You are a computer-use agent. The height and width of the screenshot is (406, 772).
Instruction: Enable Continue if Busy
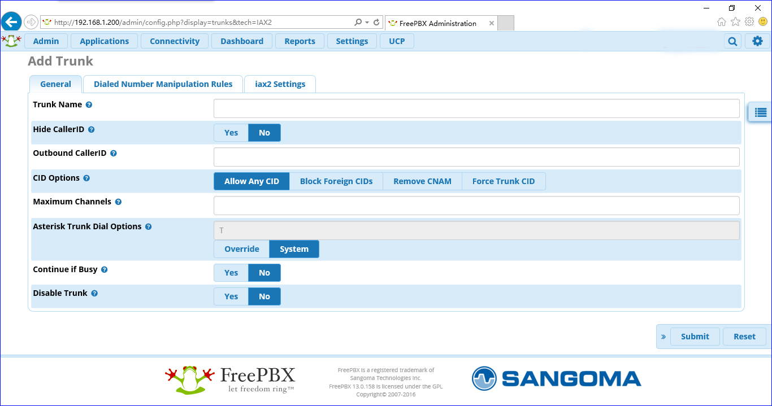coord(231,272)
